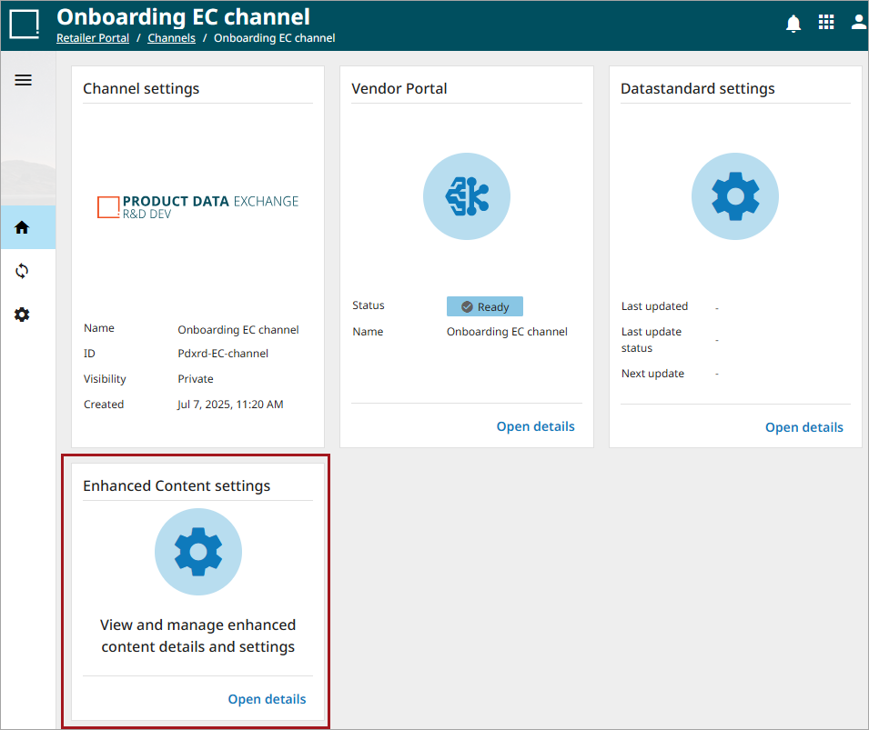Viewport: 869px width, 730px height.
Task: Click the Enhanced Content settings gear icon
Action: click(198, 552)
